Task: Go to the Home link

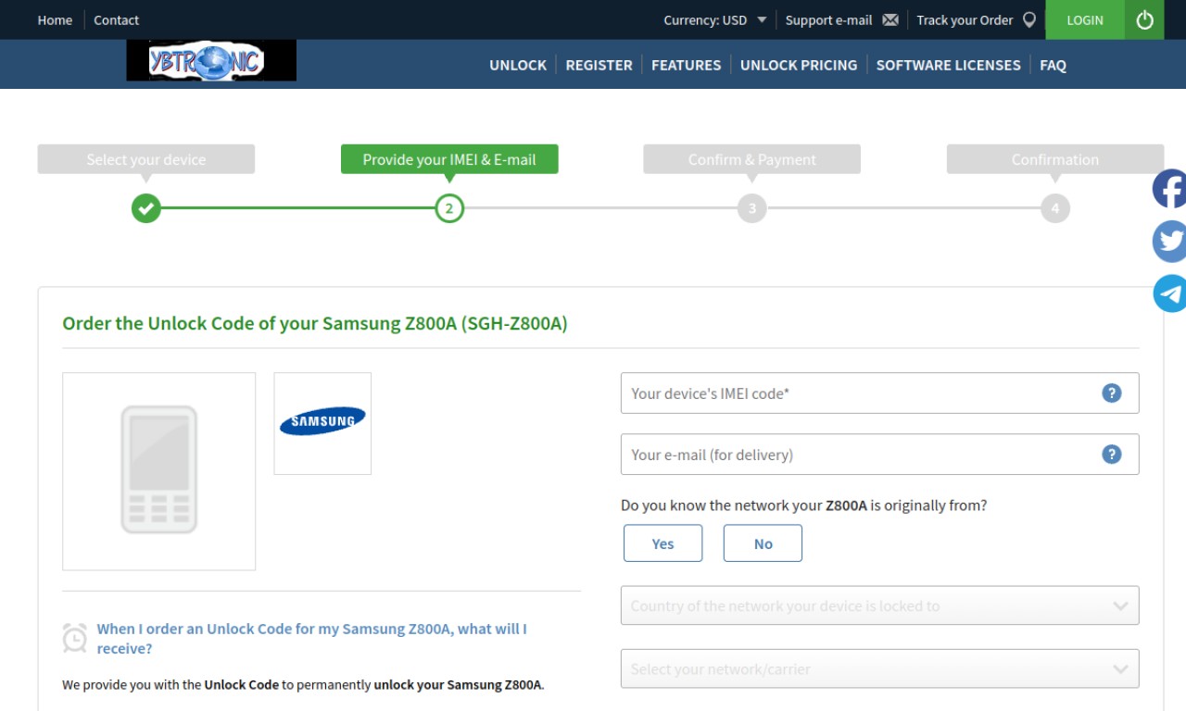Action: click(x=55, y=19)
